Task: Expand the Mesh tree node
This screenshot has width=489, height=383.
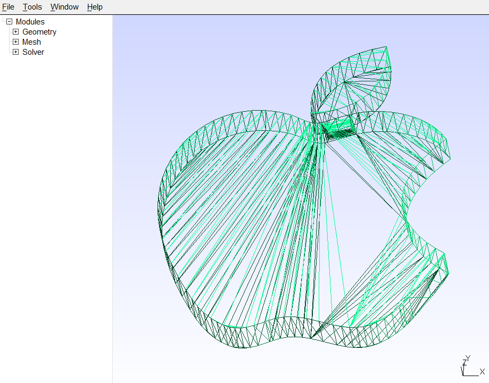Action: pos(15,42)
